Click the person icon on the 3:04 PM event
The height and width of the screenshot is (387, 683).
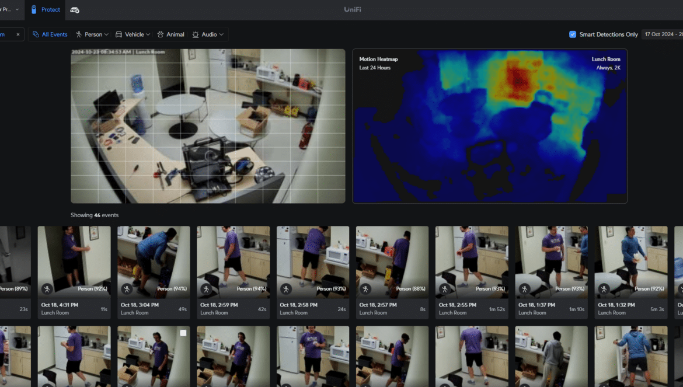(127, 288)
